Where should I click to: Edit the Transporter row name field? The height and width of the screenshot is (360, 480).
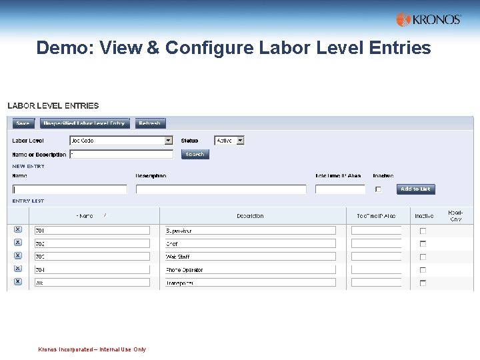pos(92,283)
